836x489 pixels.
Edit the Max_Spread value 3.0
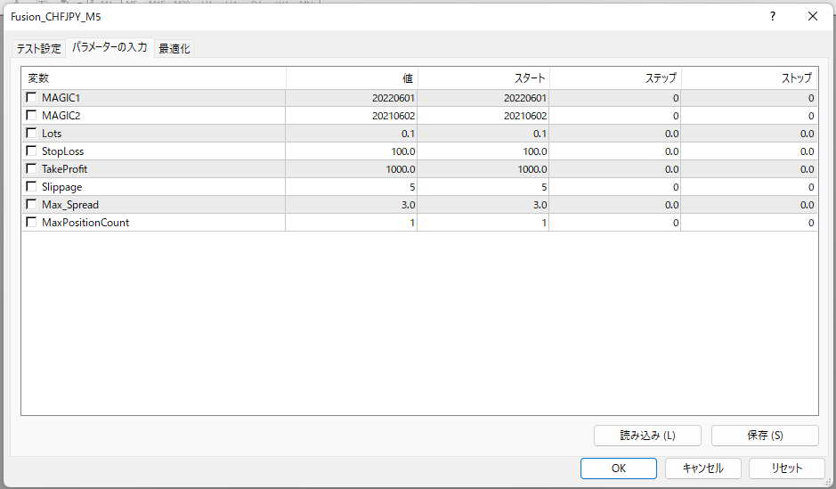(x=352, y=205)
